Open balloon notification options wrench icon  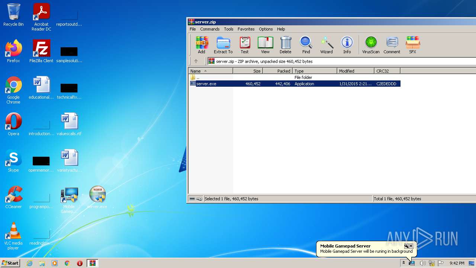406,246
